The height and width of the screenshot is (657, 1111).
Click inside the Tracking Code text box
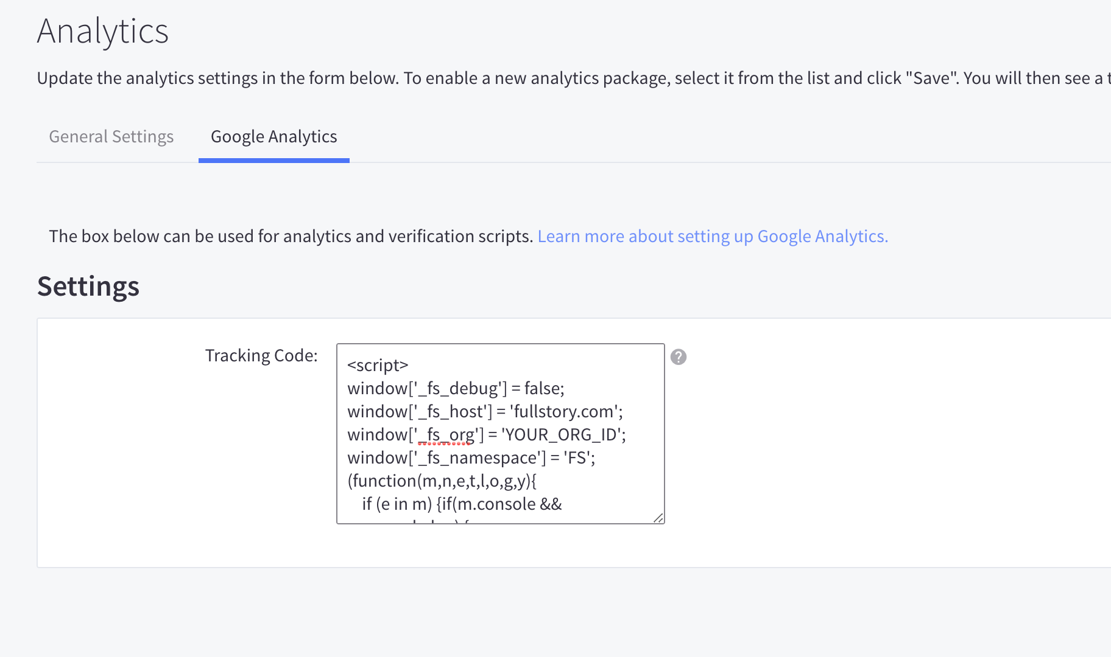click(499, 434)
